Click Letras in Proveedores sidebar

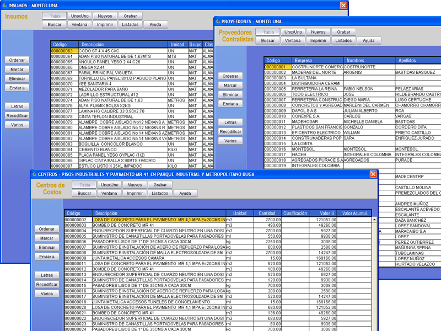(230, 122)
